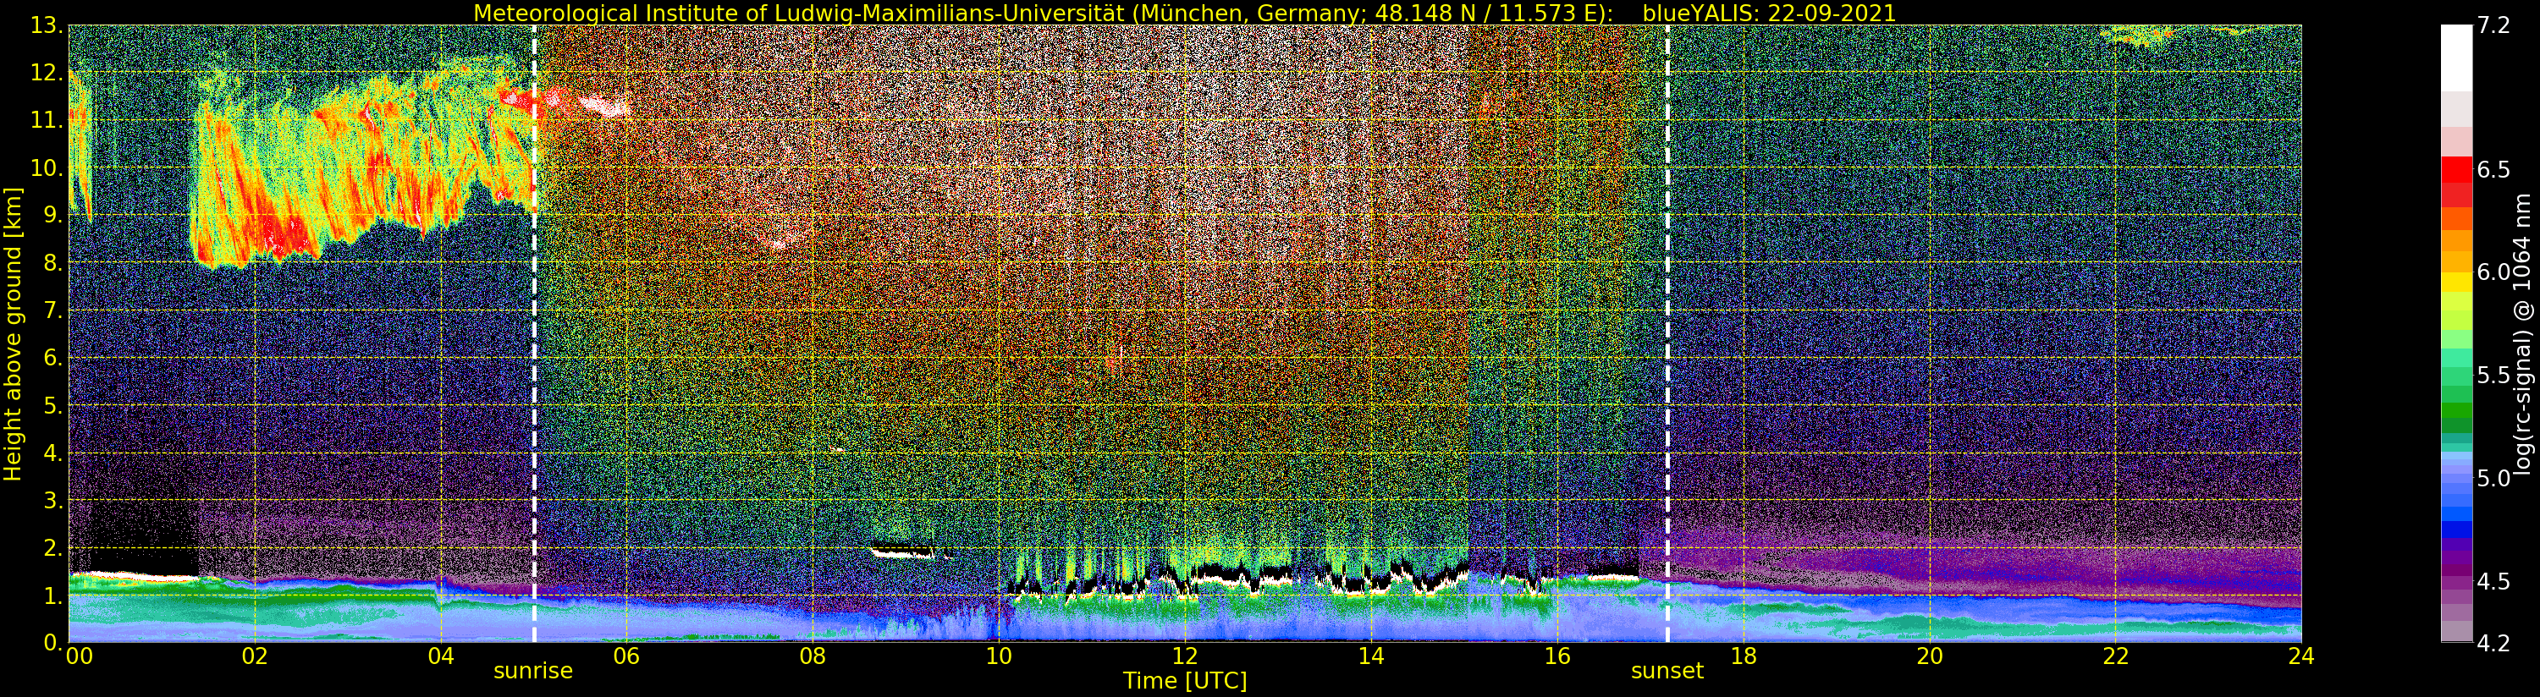This screenshot has width=2540, height=697.
Task: Click the time tick label '22'
Action: (x=2115, y=656)
